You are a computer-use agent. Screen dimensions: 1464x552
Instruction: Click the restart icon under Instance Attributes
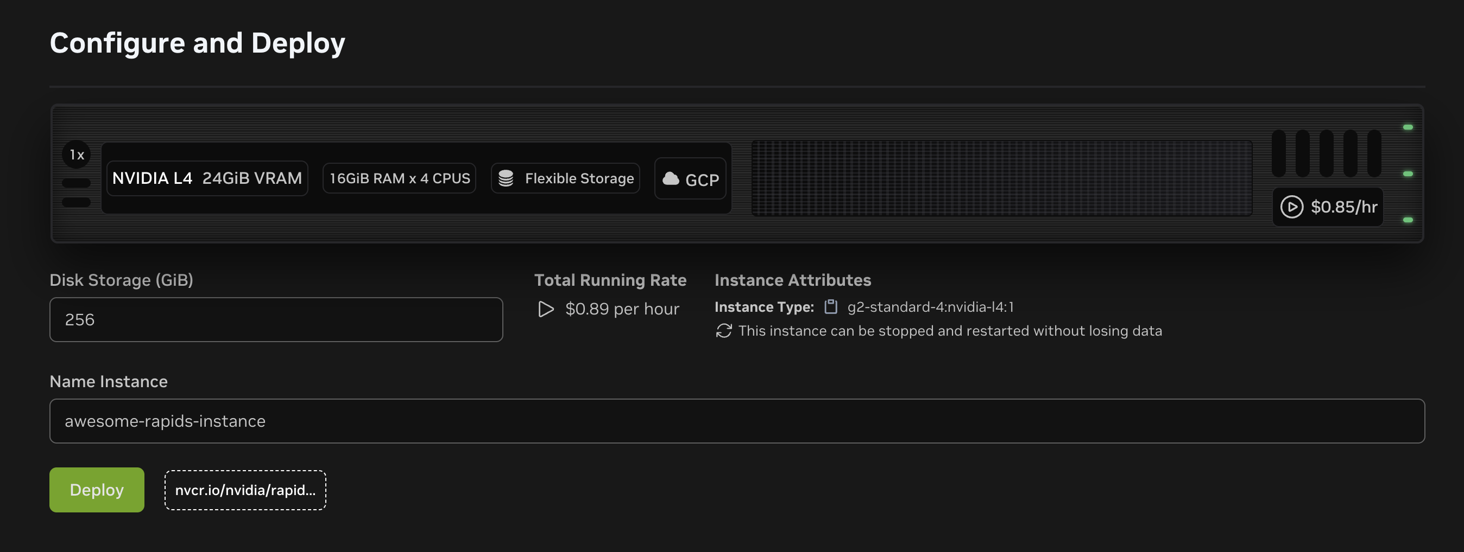click(x=723, y=331)
